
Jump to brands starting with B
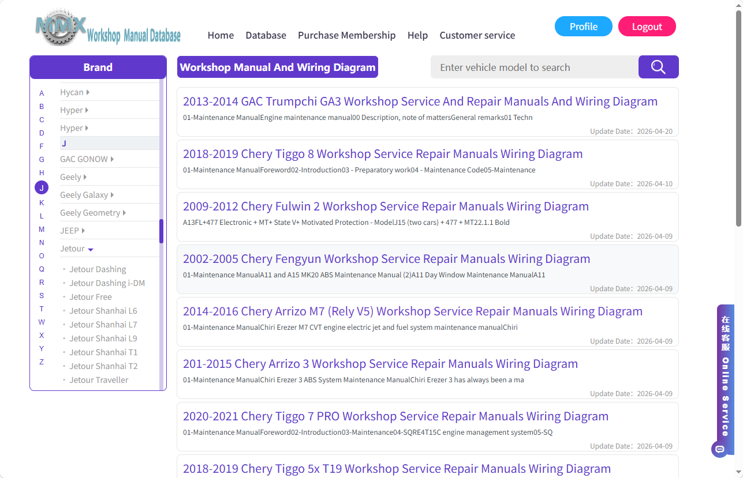(x=42, y=107)
